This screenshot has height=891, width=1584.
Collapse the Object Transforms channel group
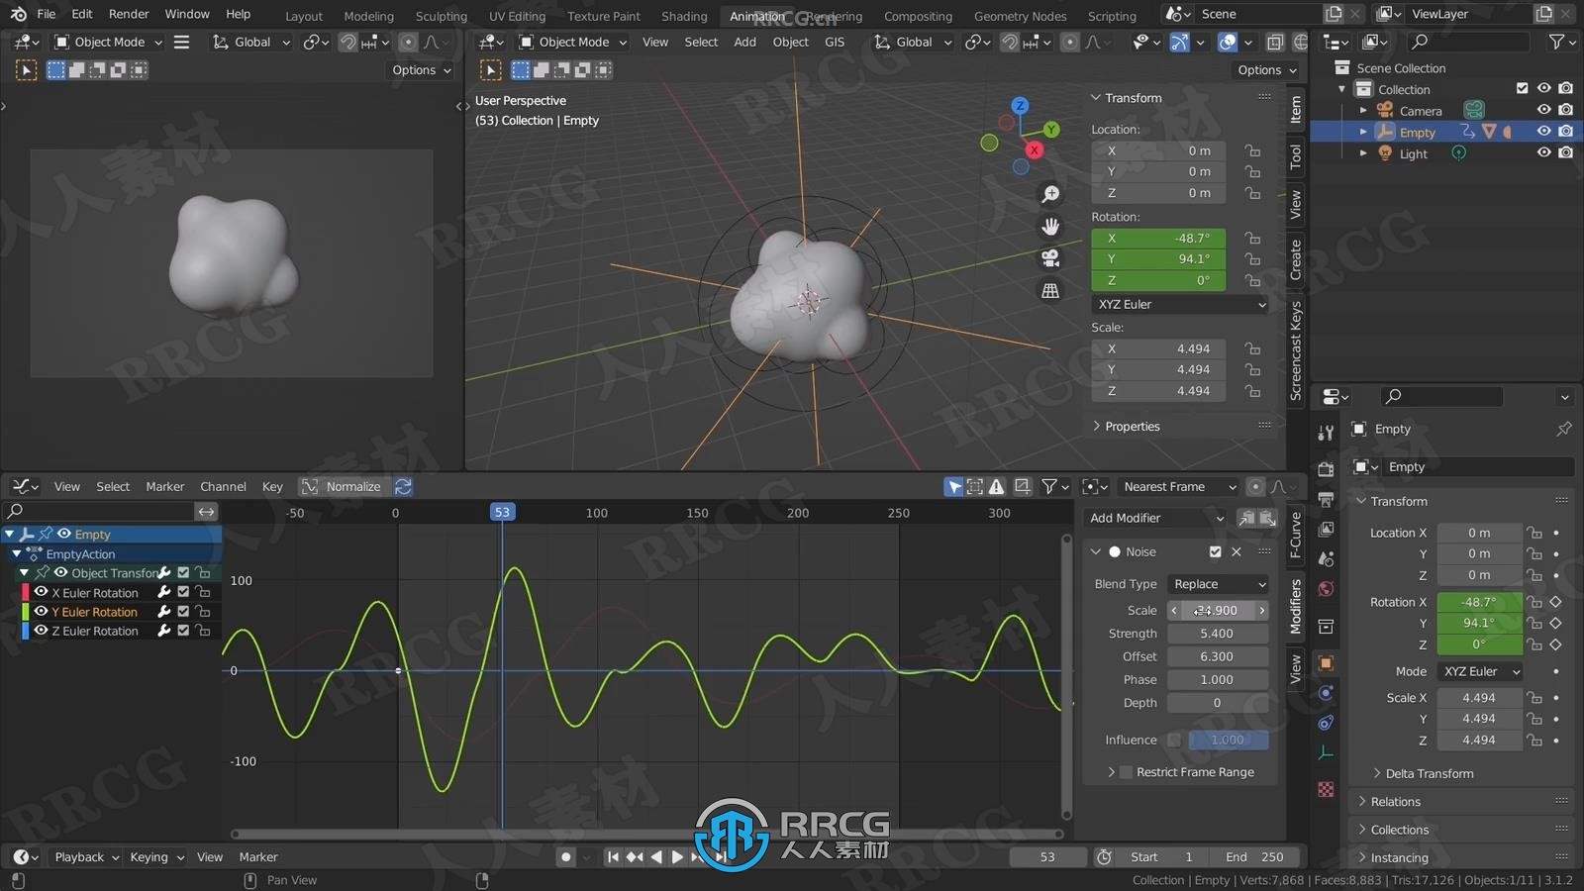[x=25, y=572]
